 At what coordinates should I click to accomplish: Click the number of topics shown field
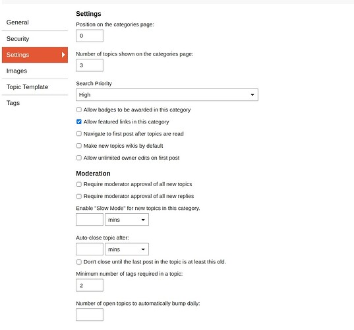(x=90, y=65)
